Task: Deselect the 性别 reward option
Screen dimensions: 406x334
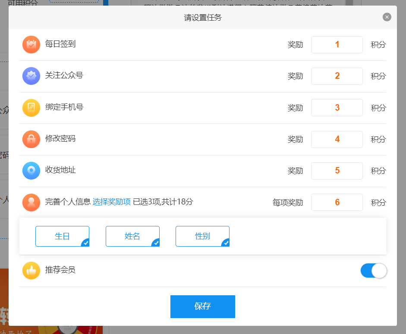Action: pyautogui.click(x=202, y=236)
